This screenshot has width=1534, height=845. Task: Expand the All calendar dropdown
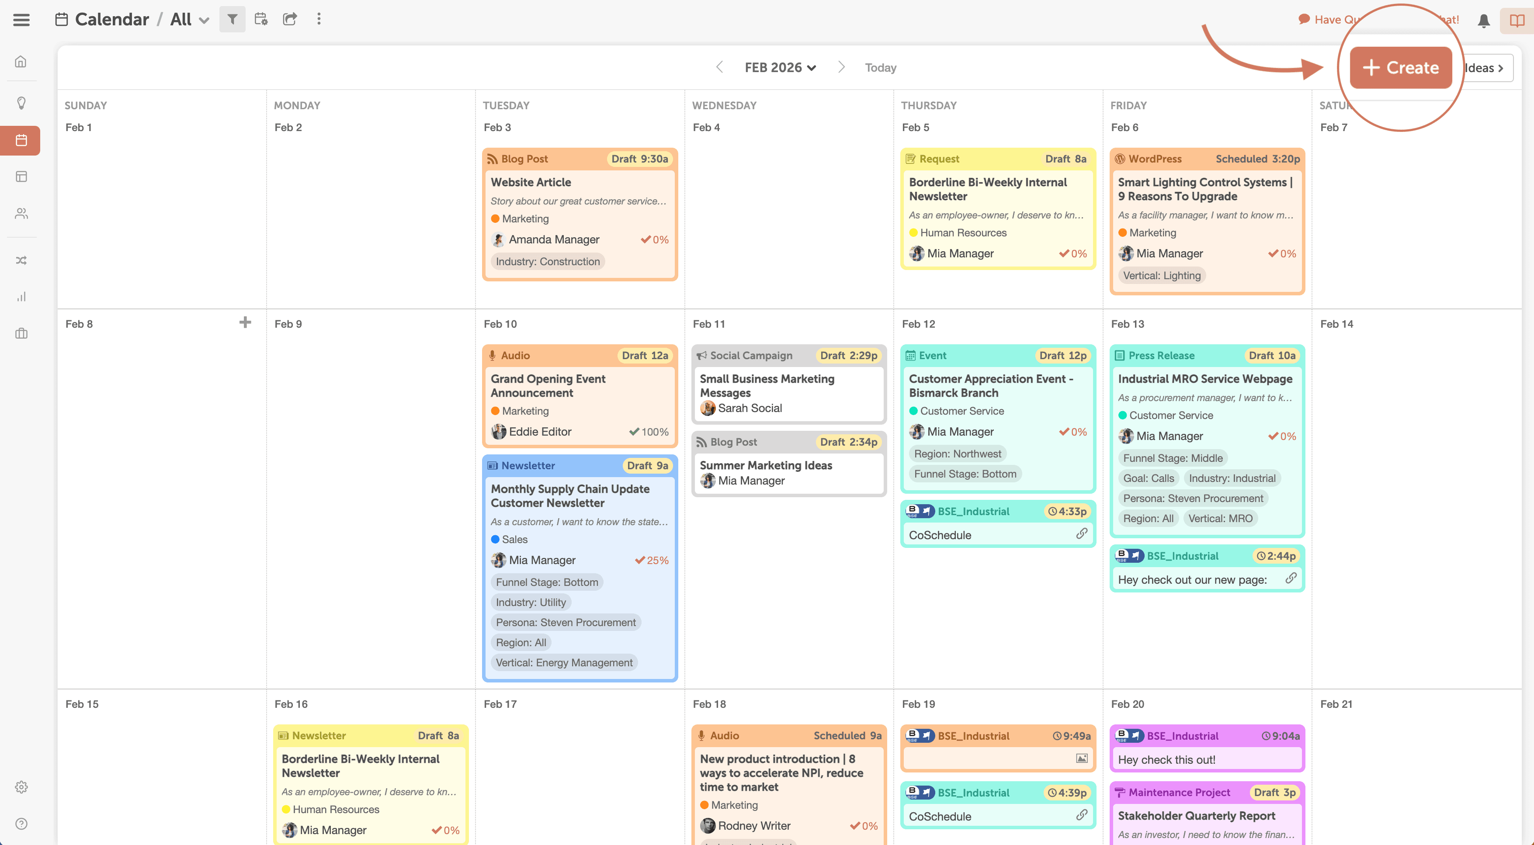click(204, 20)
